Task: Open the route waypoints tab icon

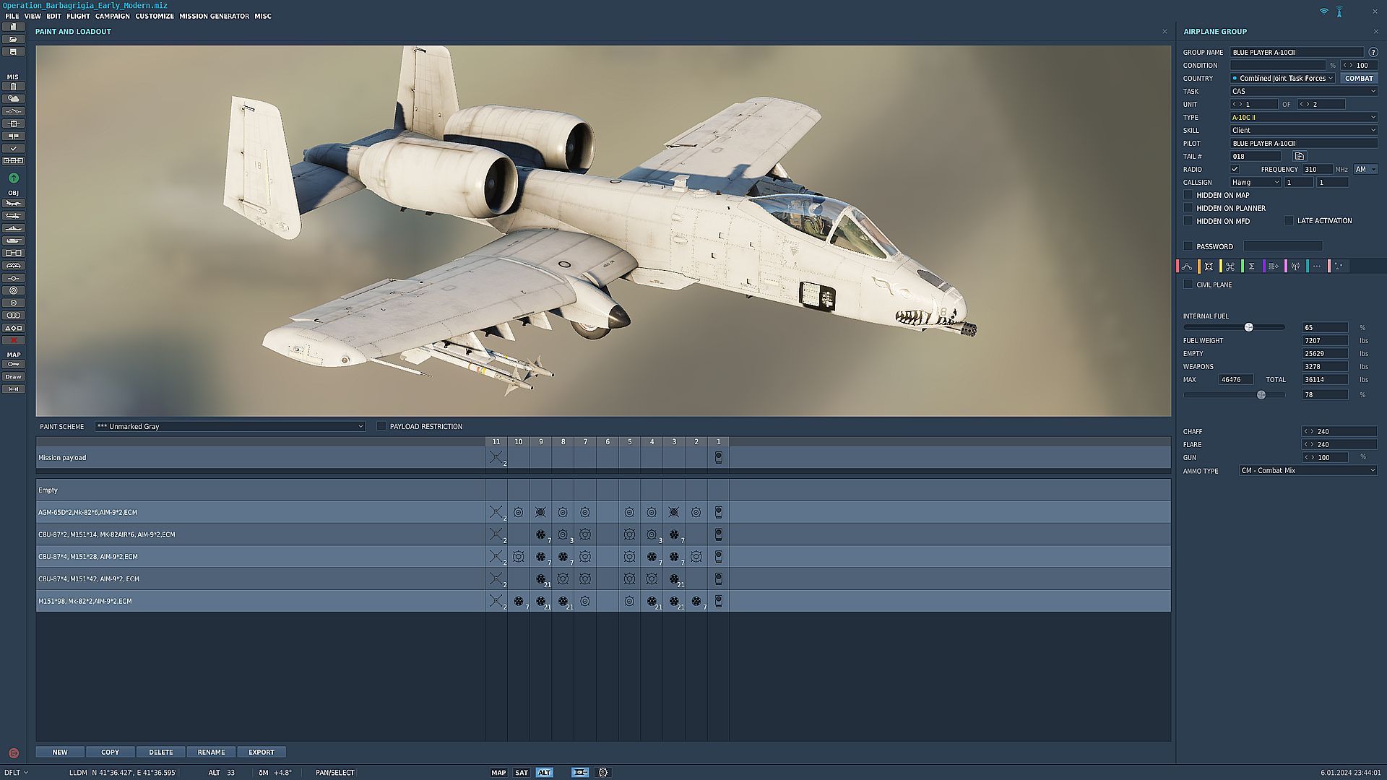Action: coord(1187,266)
